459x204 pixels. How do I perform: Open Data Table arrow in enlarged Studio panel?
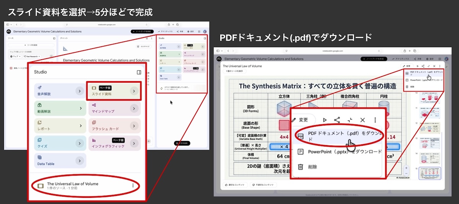pos(79,160)
